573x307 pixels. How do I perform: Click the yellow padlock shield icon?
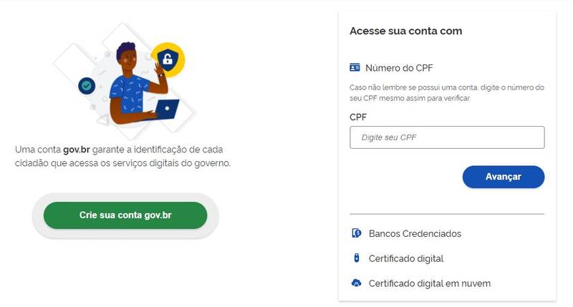click(x=168, y=59)
